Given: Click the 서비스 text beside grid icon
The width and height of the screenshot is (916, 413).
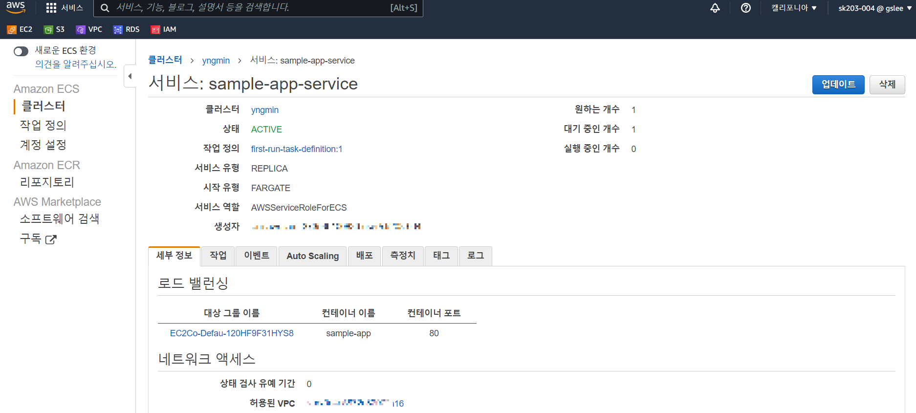Looking at the screenshot, I should (72, 8).
